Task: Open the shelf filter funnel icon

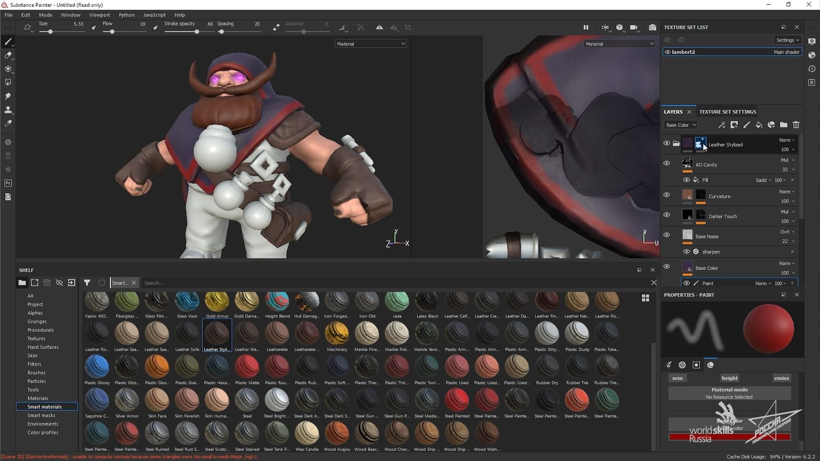Action: (87, 282)
